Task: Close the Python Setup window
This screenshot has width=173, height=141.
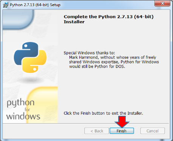Action: click(162, 3)
